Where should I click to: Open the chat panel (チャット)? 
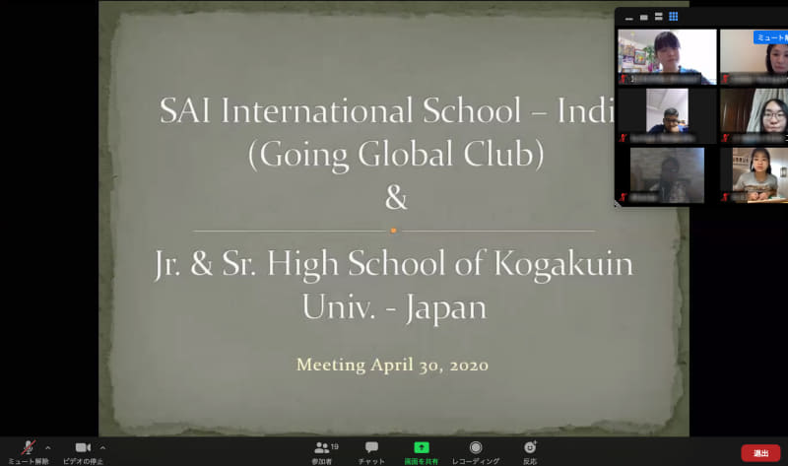(x=371, y=452)
